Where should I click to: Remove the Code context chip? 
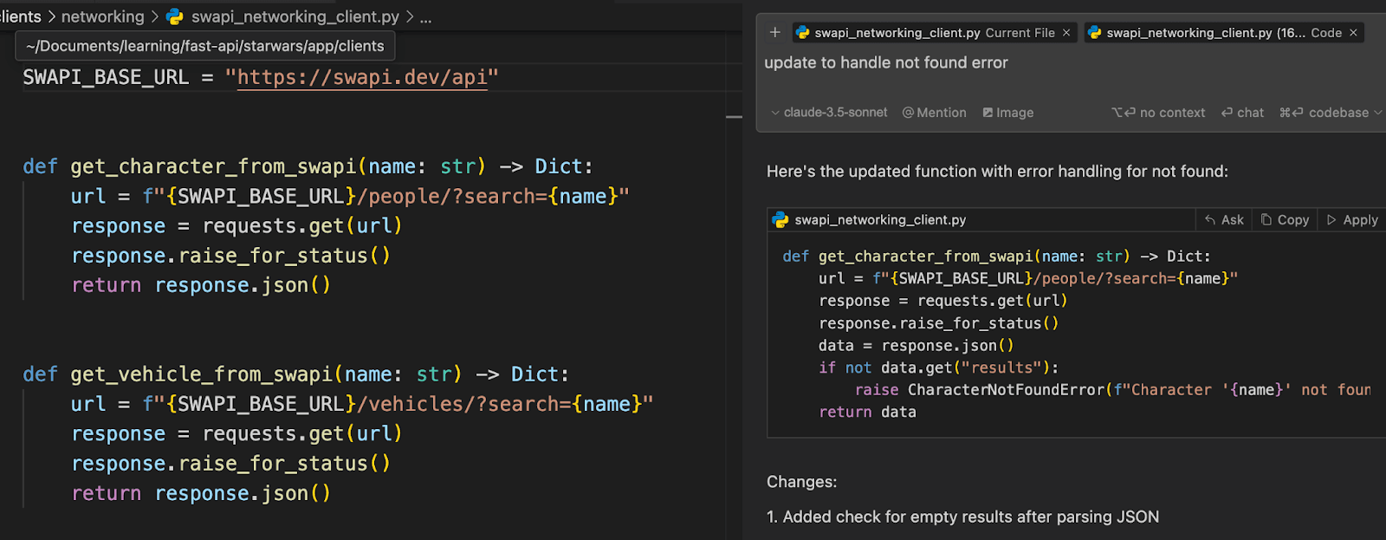pos(1353,33)
